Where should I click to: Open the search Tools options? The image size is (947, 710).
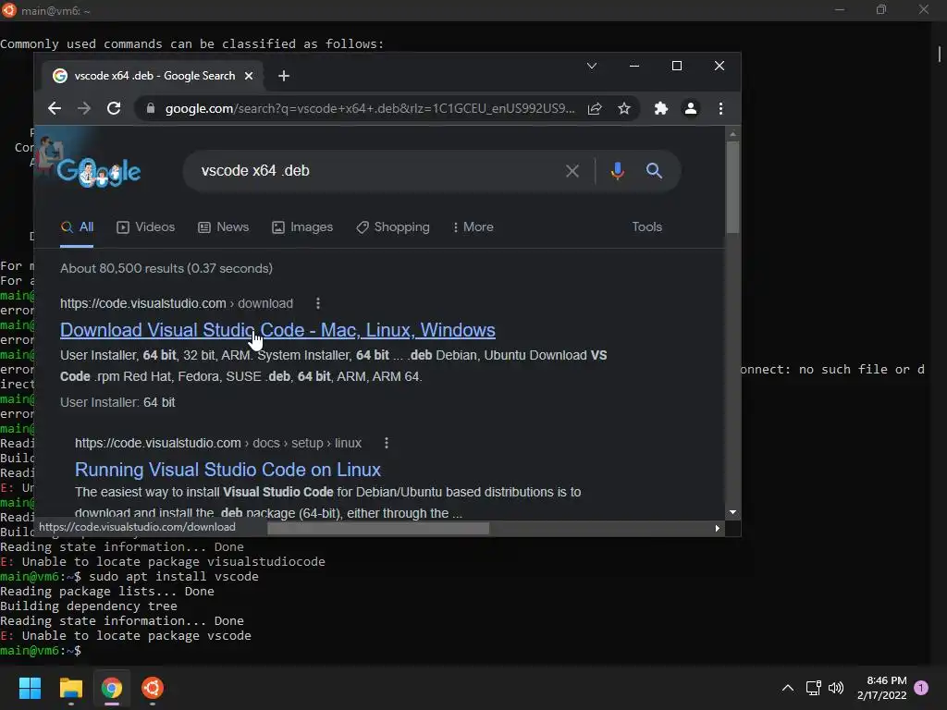coord(646,227)
